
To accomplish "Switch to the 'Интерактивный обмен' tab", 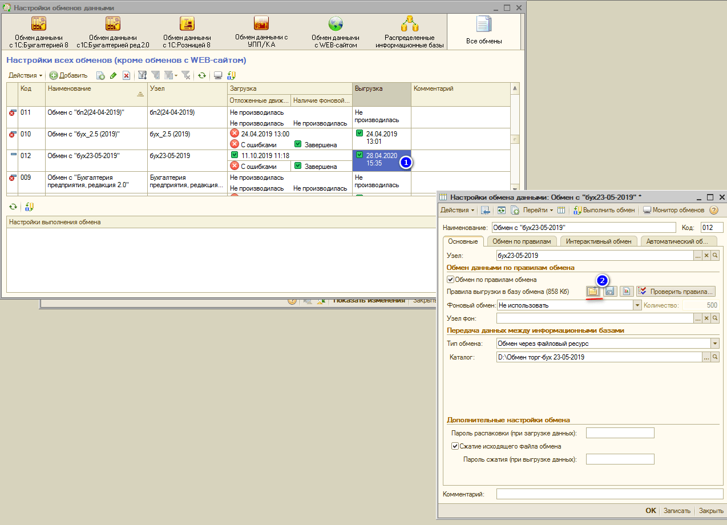I will (599, 241).
